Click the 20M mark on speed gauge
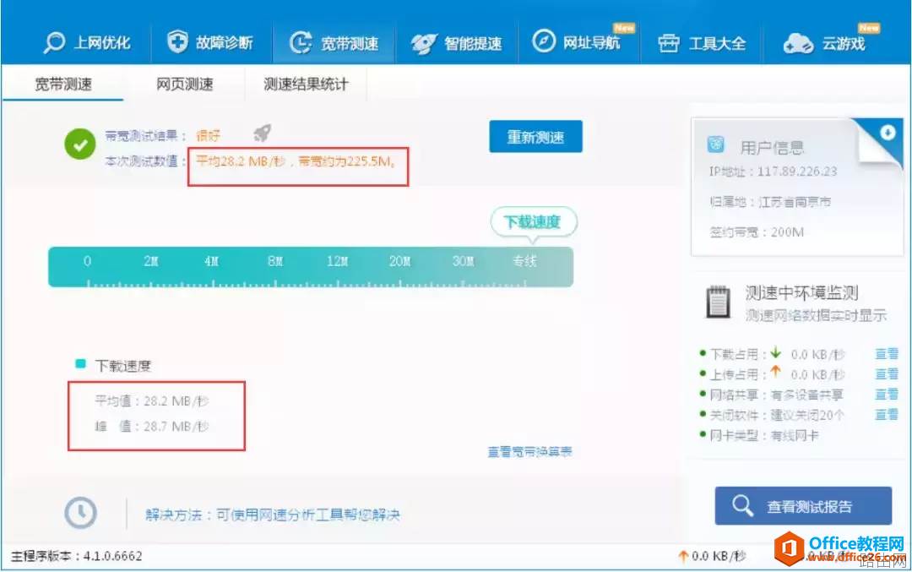 (399, 261)
